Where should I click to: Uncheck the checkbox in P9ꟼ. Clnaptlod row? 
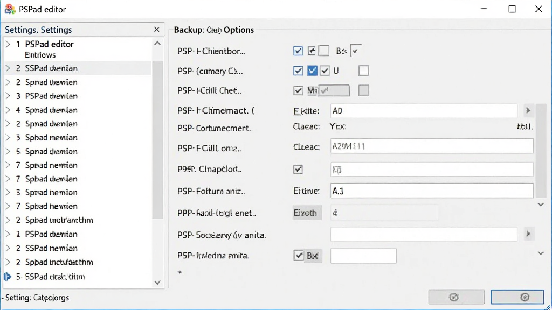click(x=298, y=170)
